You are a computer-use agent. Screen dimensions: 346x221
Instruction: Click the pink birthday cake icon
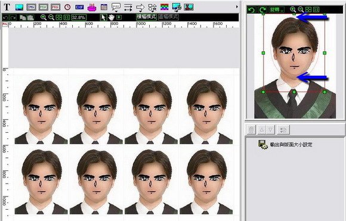click(92, 7)
